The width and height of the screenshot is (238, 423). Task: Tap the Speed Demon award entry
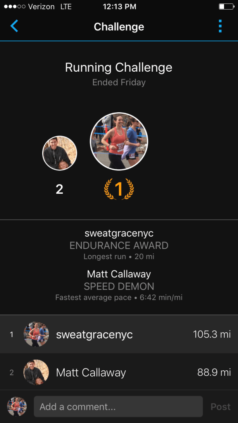click(119, 286)
